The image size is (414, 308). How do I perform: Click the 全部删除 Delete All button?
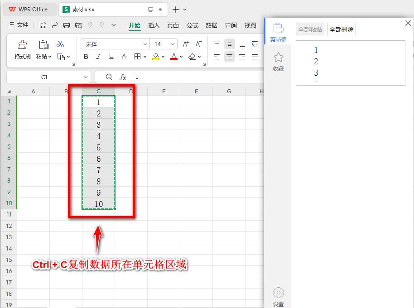pos(342,29)
